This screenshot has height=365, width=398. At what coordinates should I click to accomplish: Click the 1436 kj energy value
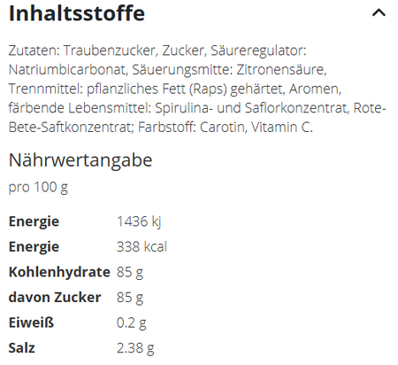pos(139,221)
